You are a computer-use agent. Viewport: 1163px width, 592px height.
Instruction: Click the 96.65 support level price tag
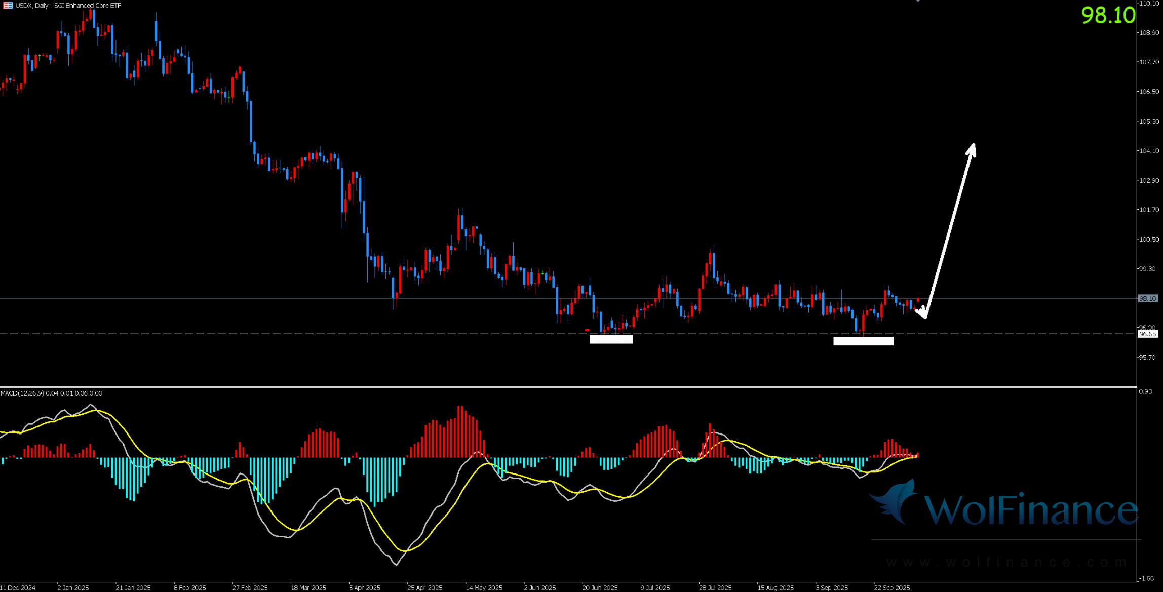1147,334
